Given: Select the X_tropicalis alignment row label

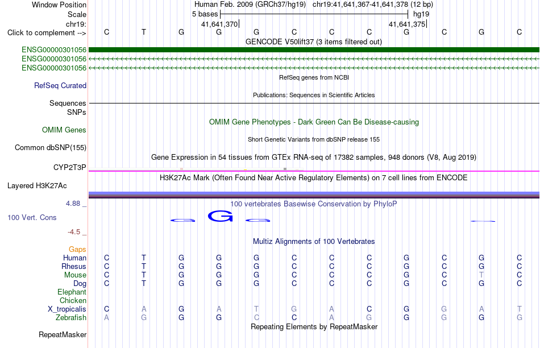Looking at the screenshot, I should pyautogui.click(x=67, y=309).
